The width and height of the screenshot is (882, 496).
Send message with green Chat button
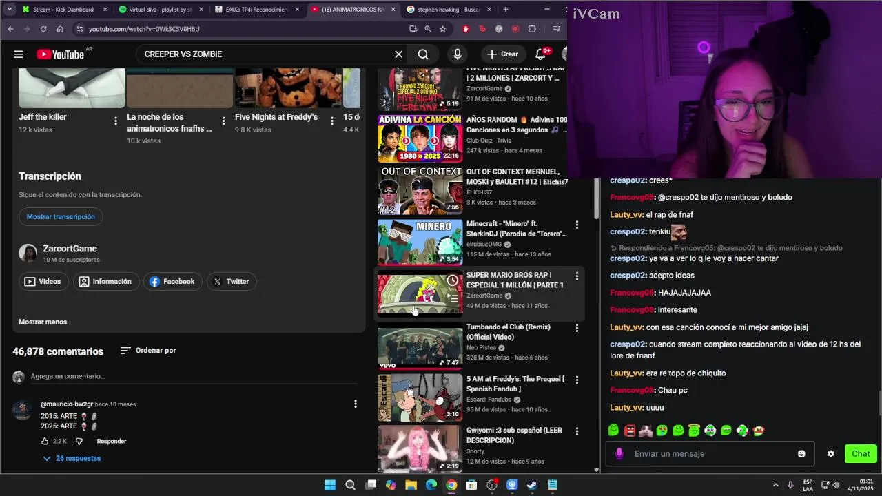coord(861,454)
